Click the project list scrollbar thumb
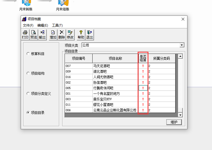 (x=180, y=110)
